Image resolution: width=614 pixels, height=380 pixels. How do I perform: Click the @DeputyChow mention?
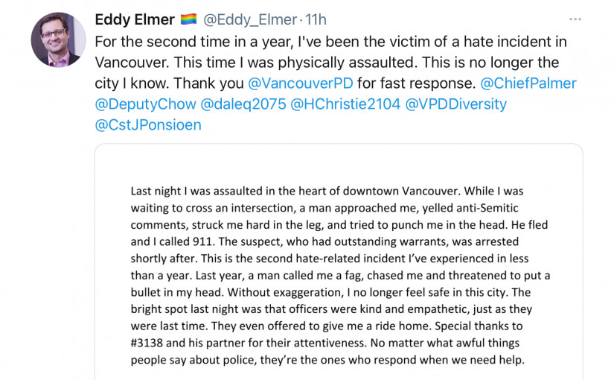tap(146, 104)
